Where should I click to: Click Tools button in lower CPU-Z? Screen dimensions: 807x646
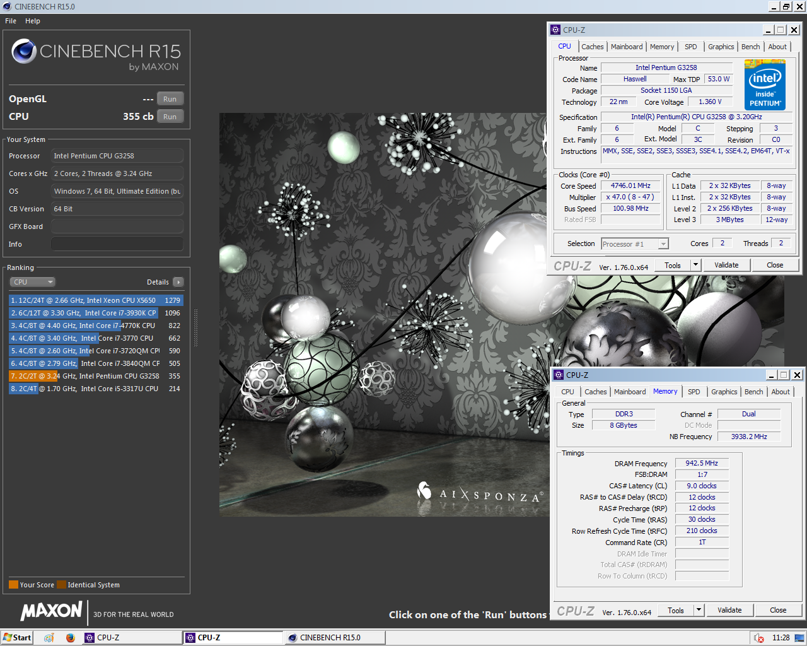(x=676, y=611)
